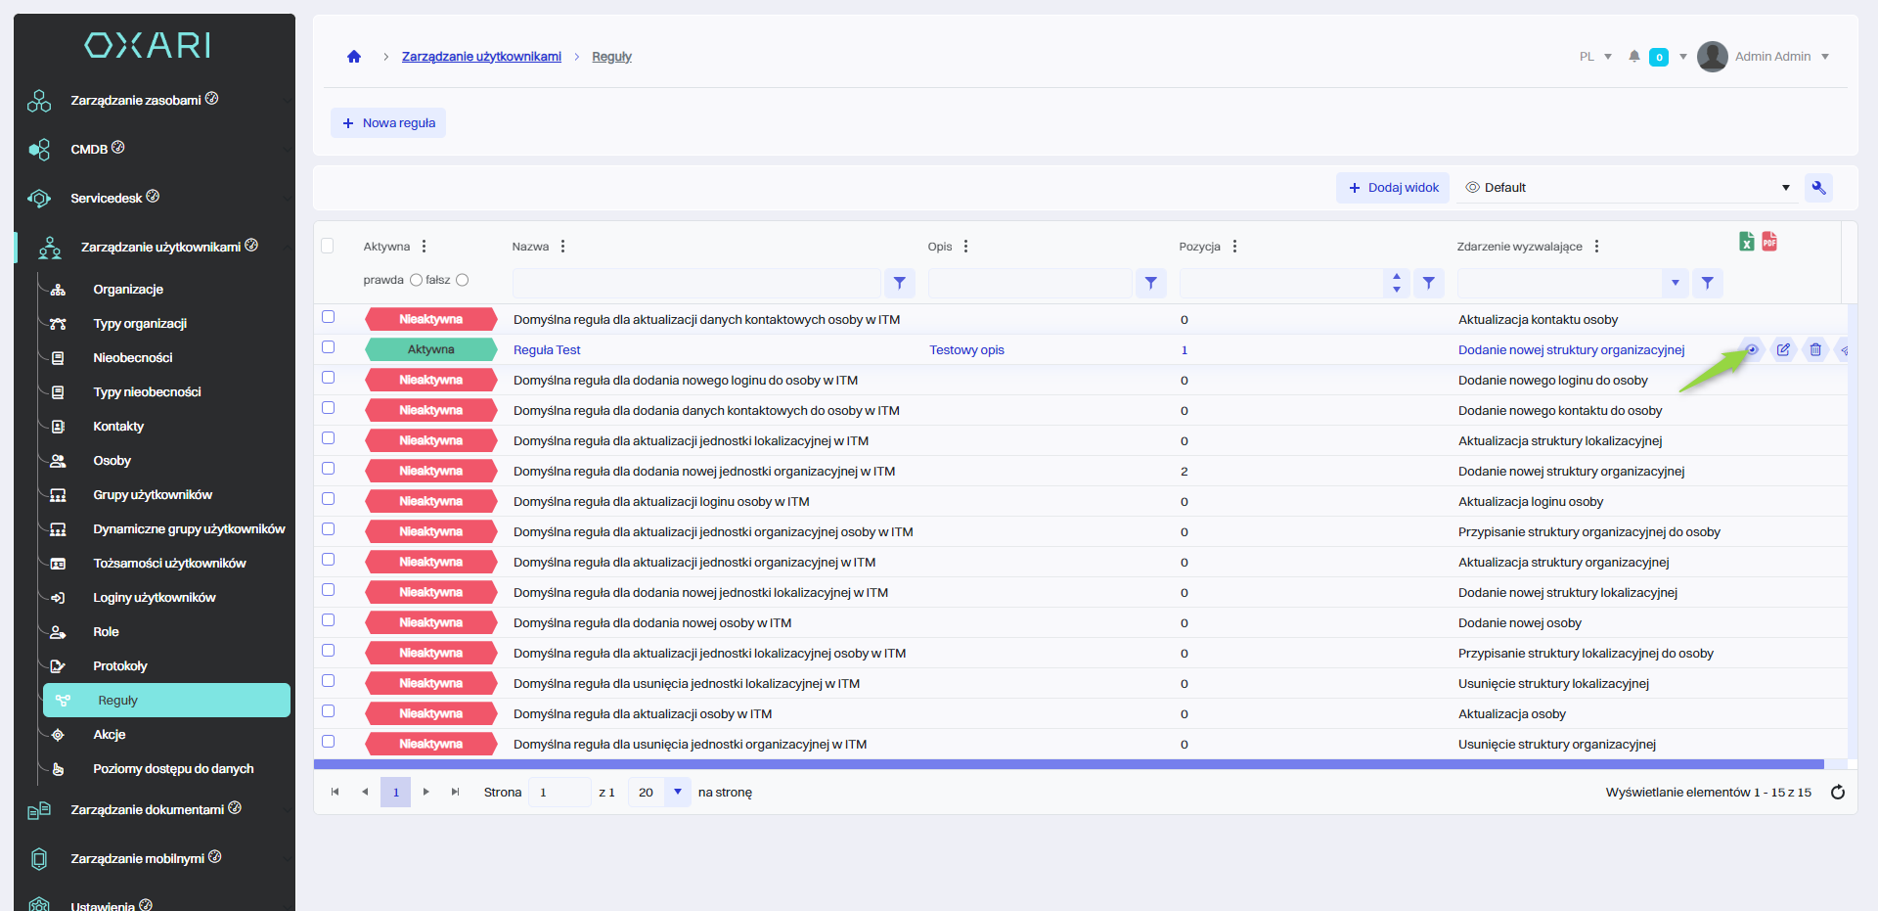Refresh the table with the reload icon
The height and width of the screenshot is (911, 1878).
[x=1838, y=793]
